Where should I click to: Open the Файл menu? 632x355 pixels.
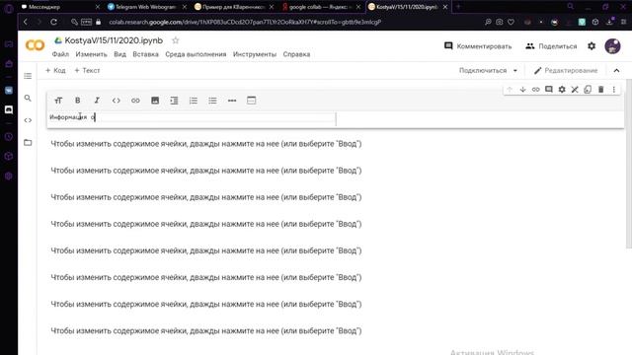click(x=60, y=54)
